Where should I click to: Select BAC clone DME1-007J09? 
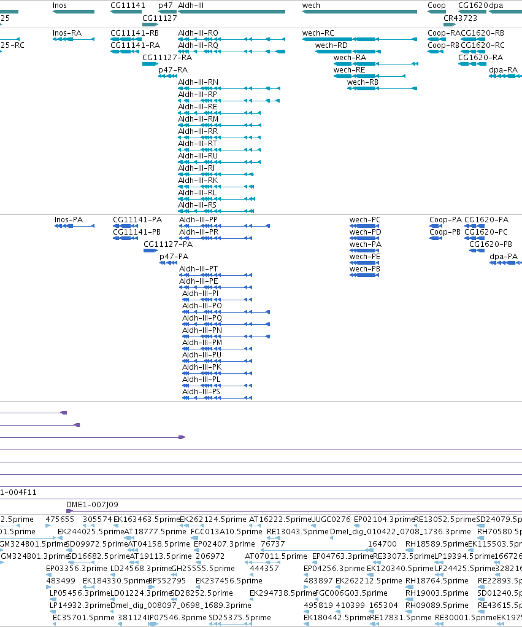(294, 511)
